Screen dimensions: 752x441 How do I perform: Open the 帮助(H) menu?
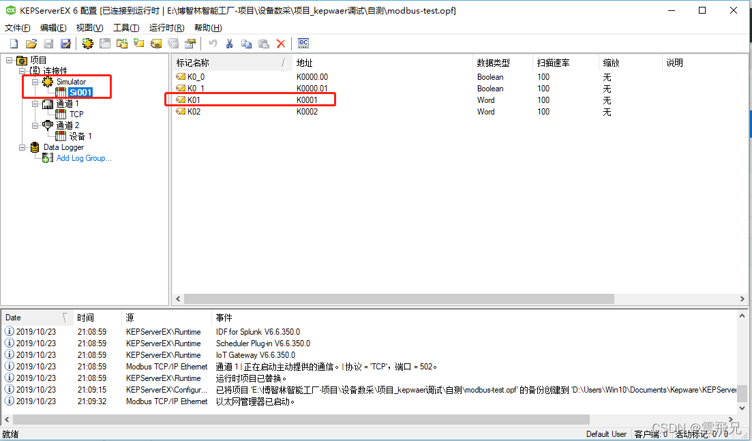(208, 28)
